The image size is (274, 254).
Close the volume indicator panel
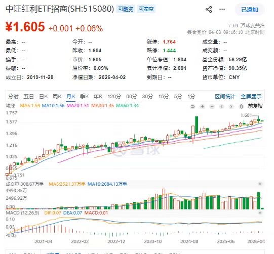pyautogui.click(x=260, y=184)
